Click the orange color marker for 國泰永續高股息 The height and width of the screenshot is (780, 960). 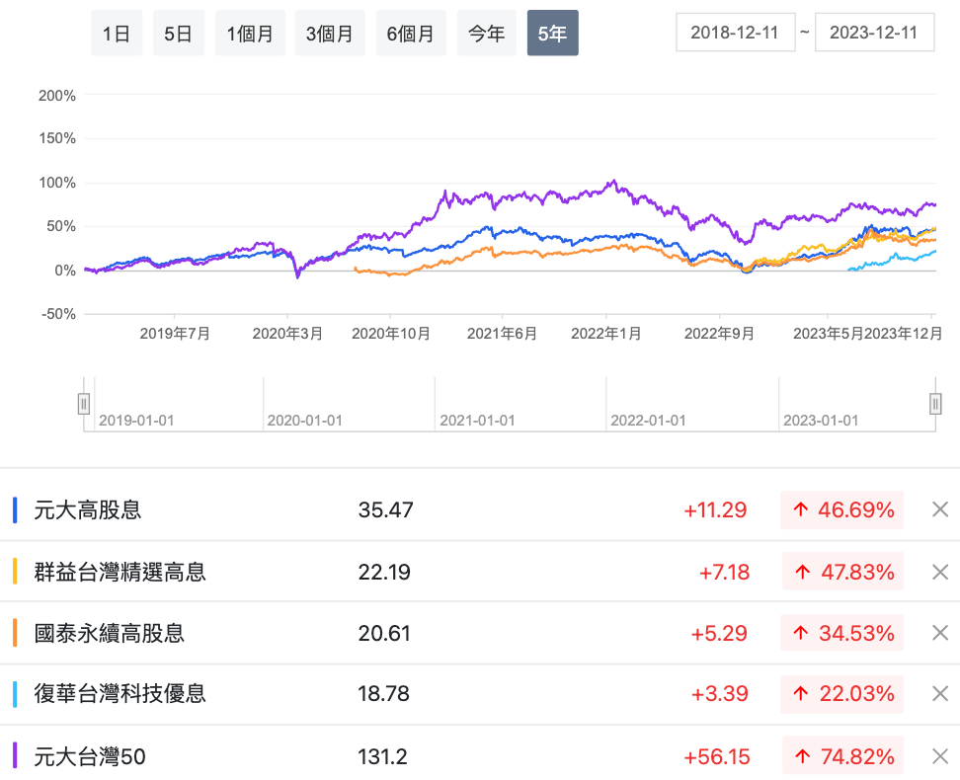[15, 633]
